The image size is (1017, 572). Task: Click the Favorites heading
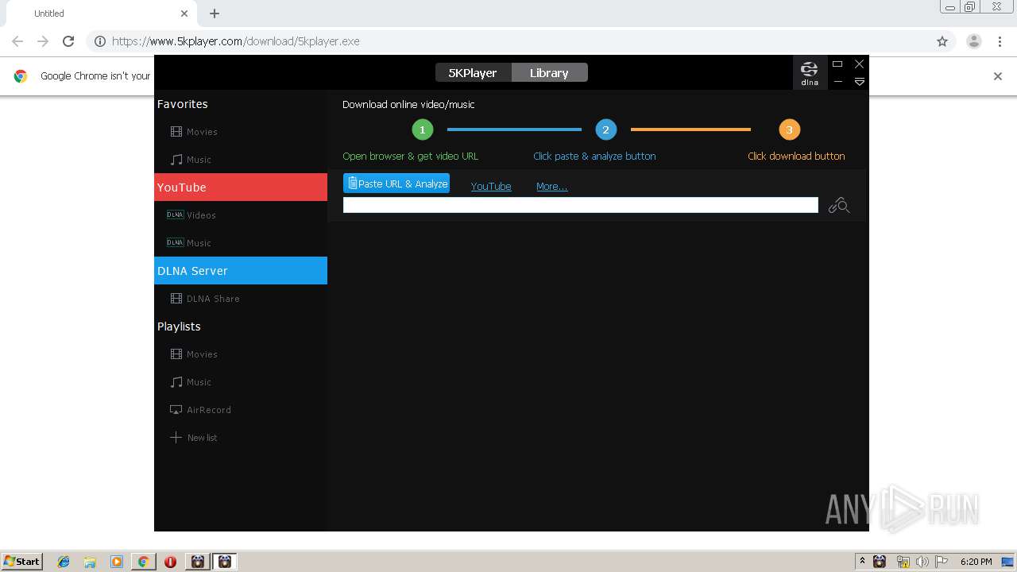coord(182,104)
